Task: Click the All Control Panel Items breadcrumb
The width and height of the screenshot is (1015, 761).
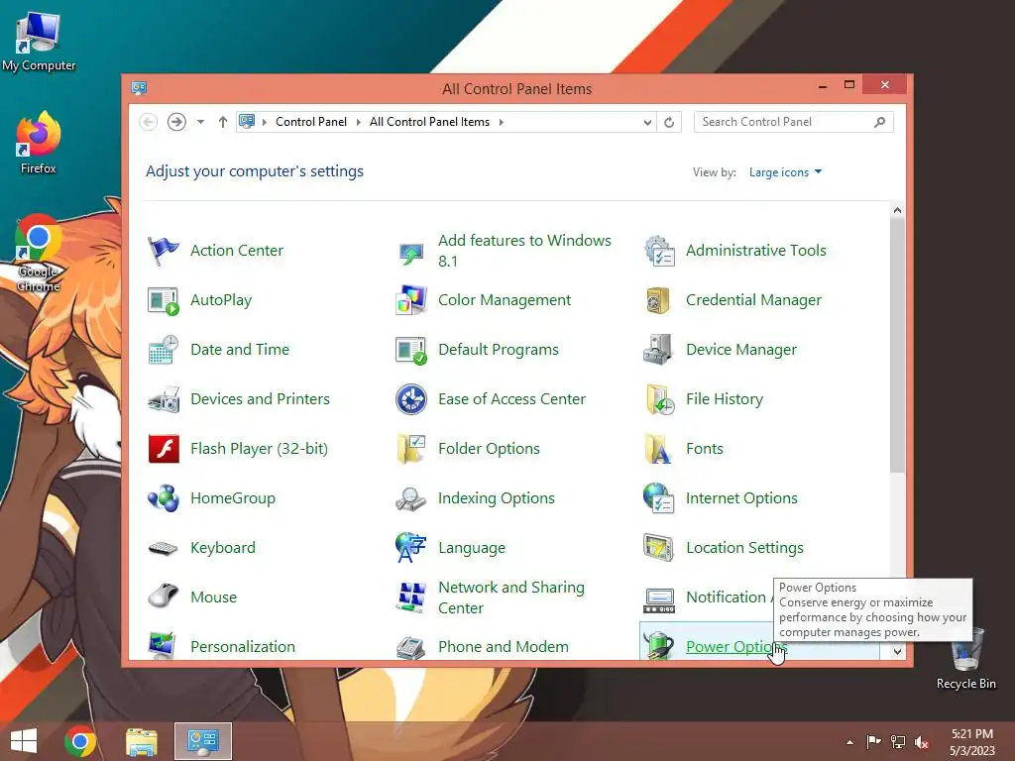Action: pos(429,122)
